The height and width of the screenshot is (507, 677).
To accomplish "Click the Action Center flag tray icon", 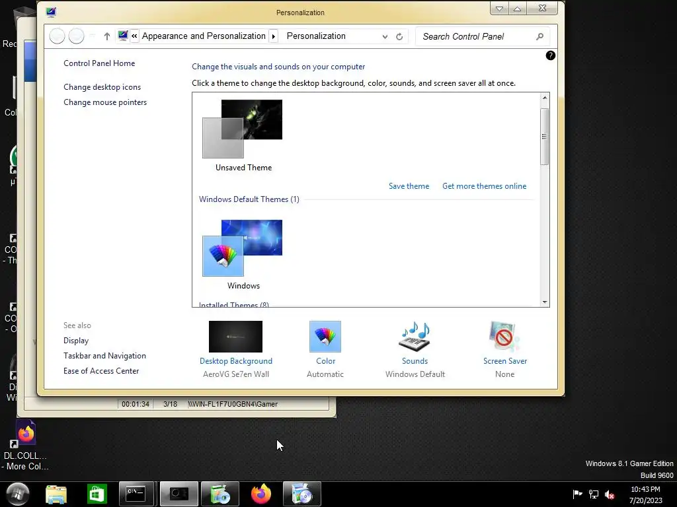I will coord(577,494).
